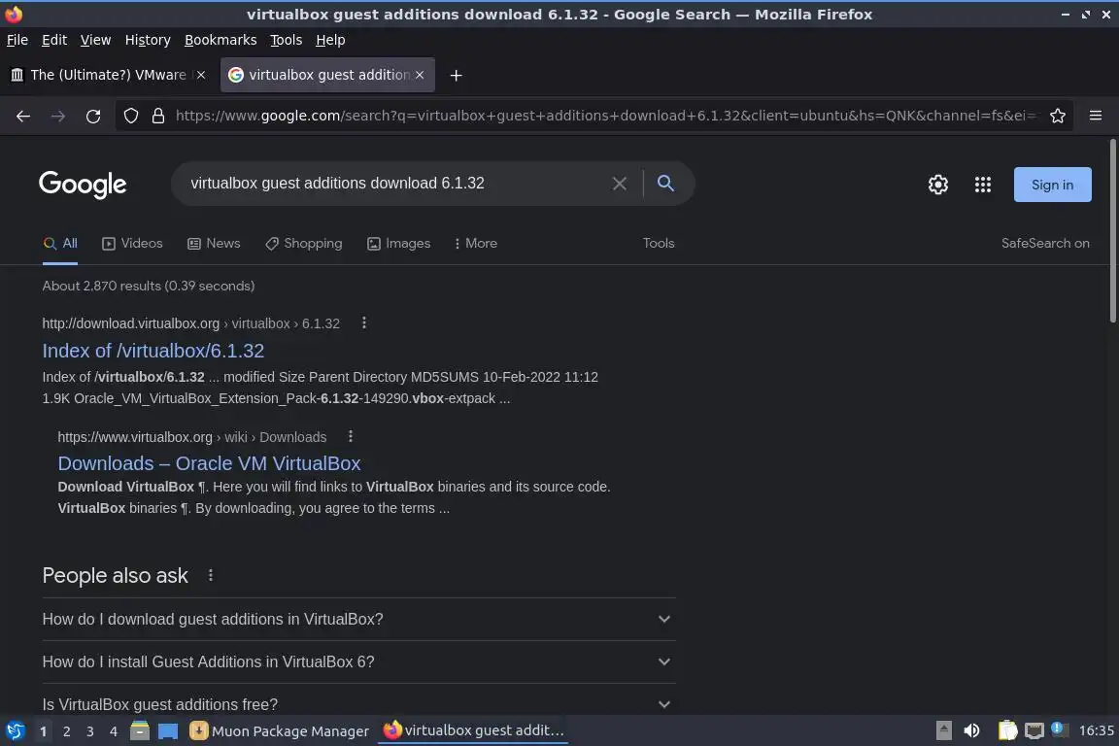Open Muon Package Manager from taskbar
Viewport: 1119px width, 746px height.
click(280, 731)
